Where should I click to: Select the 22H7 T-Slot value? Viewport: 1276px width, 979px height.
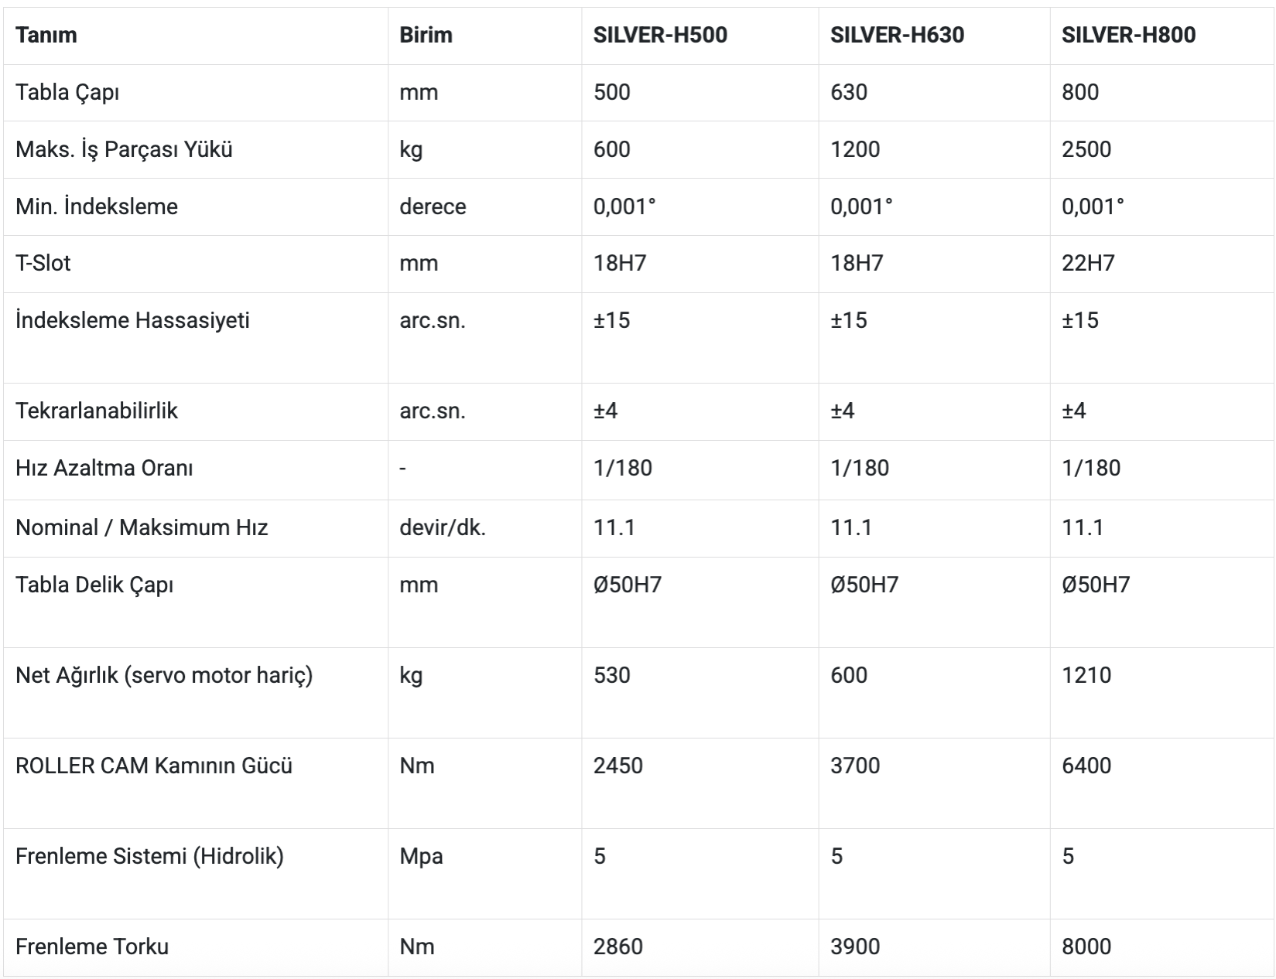1088,264
